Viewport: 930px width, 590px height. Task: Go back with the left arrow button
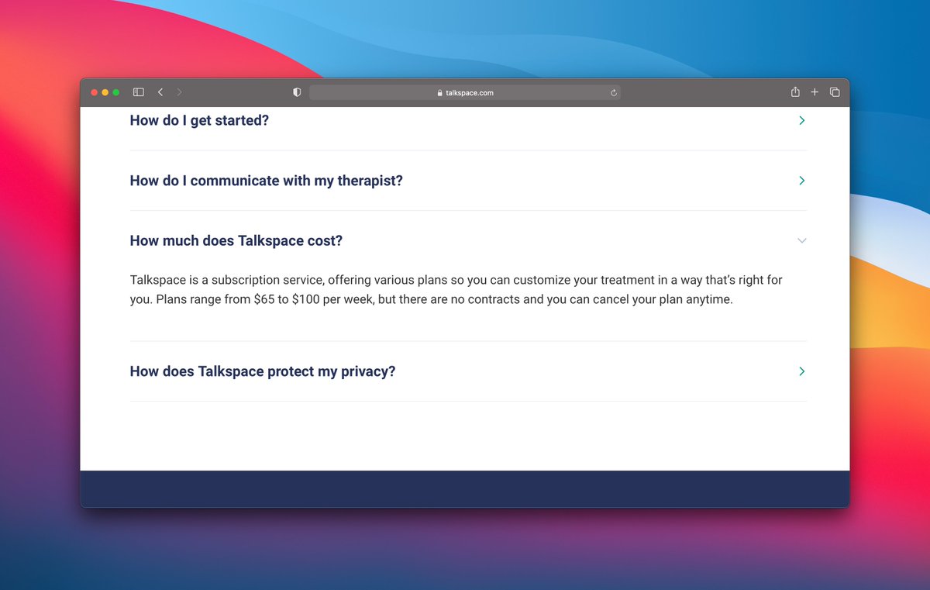(x=160, y=92)
